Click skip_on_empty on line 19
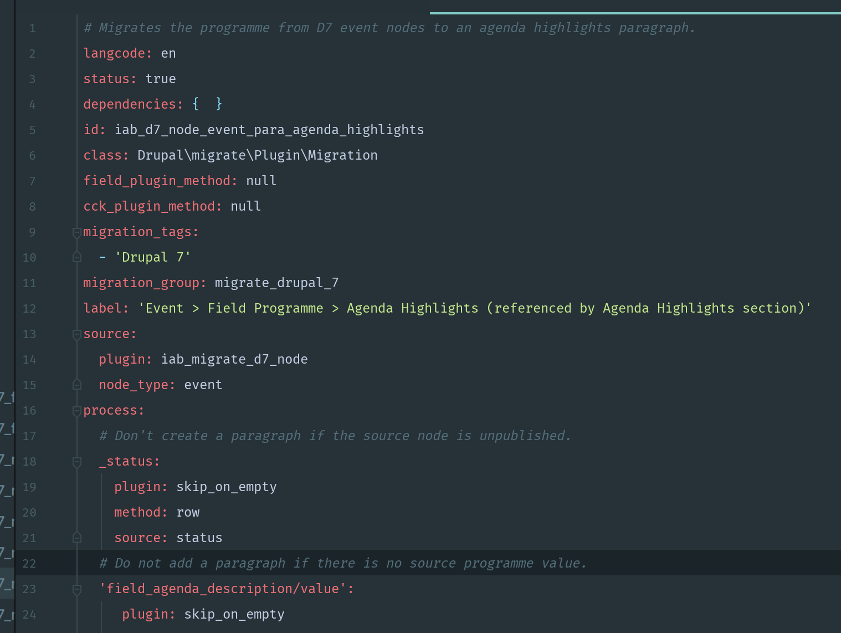The width and height of the screenshot is (841, 633). coord(227,487)
